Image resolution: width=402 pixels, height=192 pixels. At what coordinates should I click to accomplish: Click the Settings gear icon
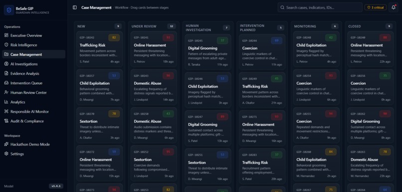(x=6, y=154)
